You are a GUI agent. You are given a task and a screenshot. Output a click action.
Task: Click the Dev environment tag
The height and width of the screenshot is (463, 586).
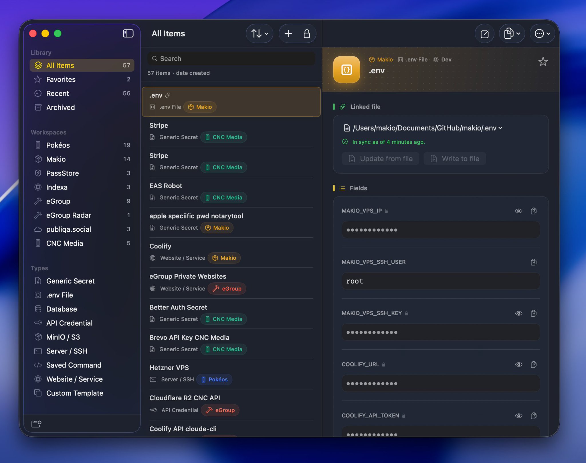(442, 60)
